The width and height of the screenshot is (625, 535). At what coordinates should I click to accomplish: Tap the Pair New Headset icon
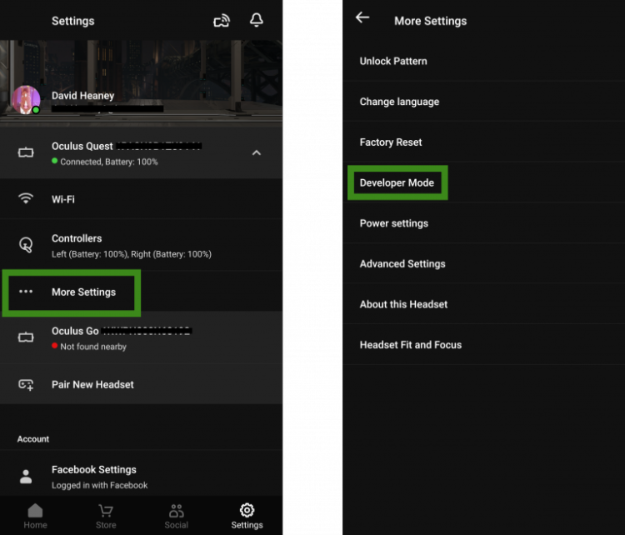26,384
